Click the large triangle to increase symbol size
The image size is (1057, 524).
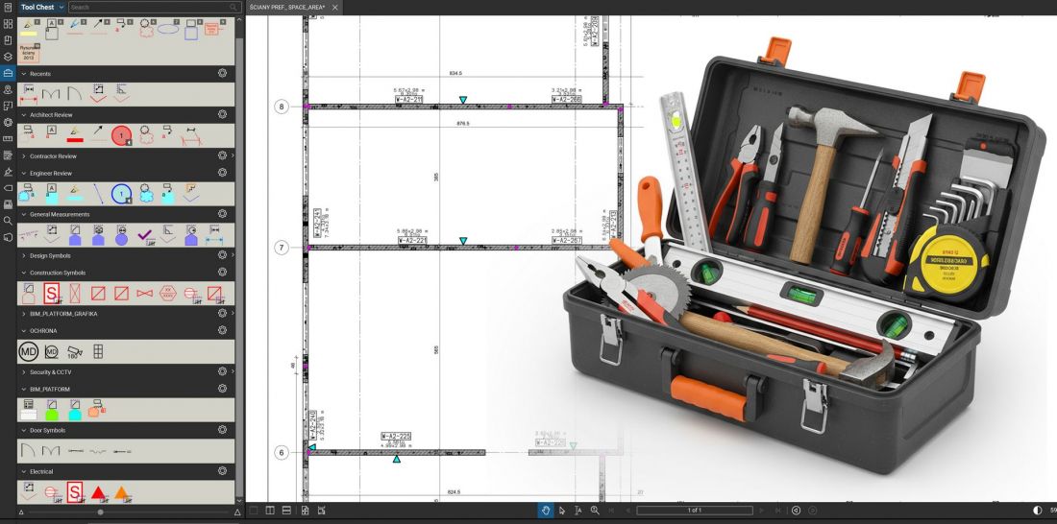tap(237, 512)
